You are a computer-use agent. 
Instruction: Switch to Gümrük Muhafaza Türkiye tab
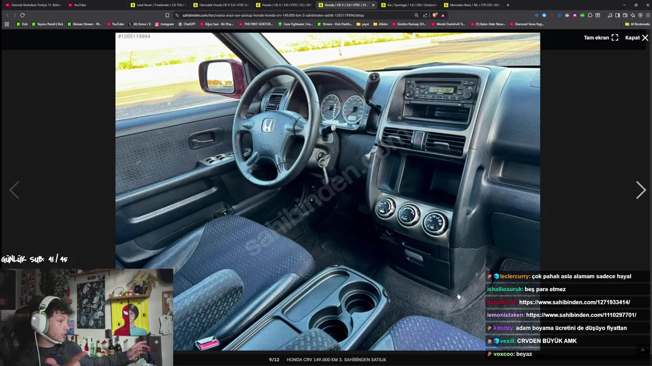(33, 5)
